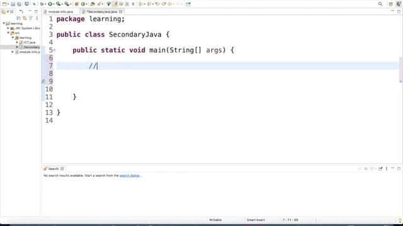
Task: Toggle Block Selection Mode icon
Action: (x=127, y=4)
